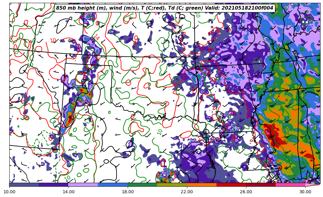Choose the hot pink 28–30 colorbar segment

(x=290, y=185)
